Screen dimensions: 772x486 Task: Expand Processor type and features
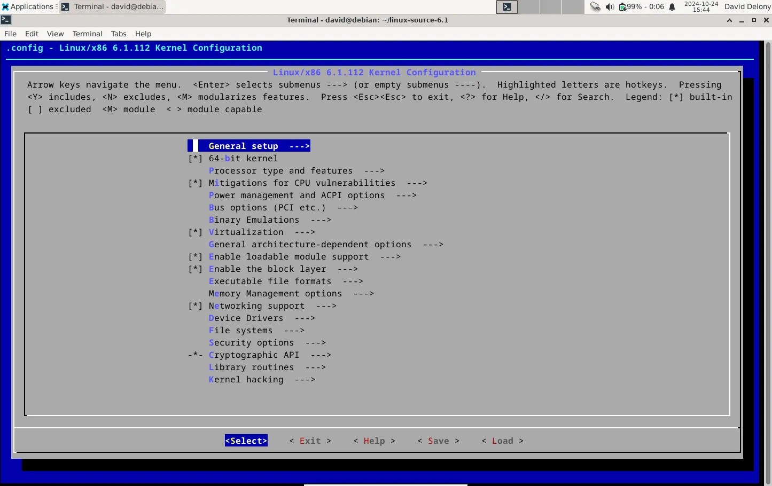297,171
